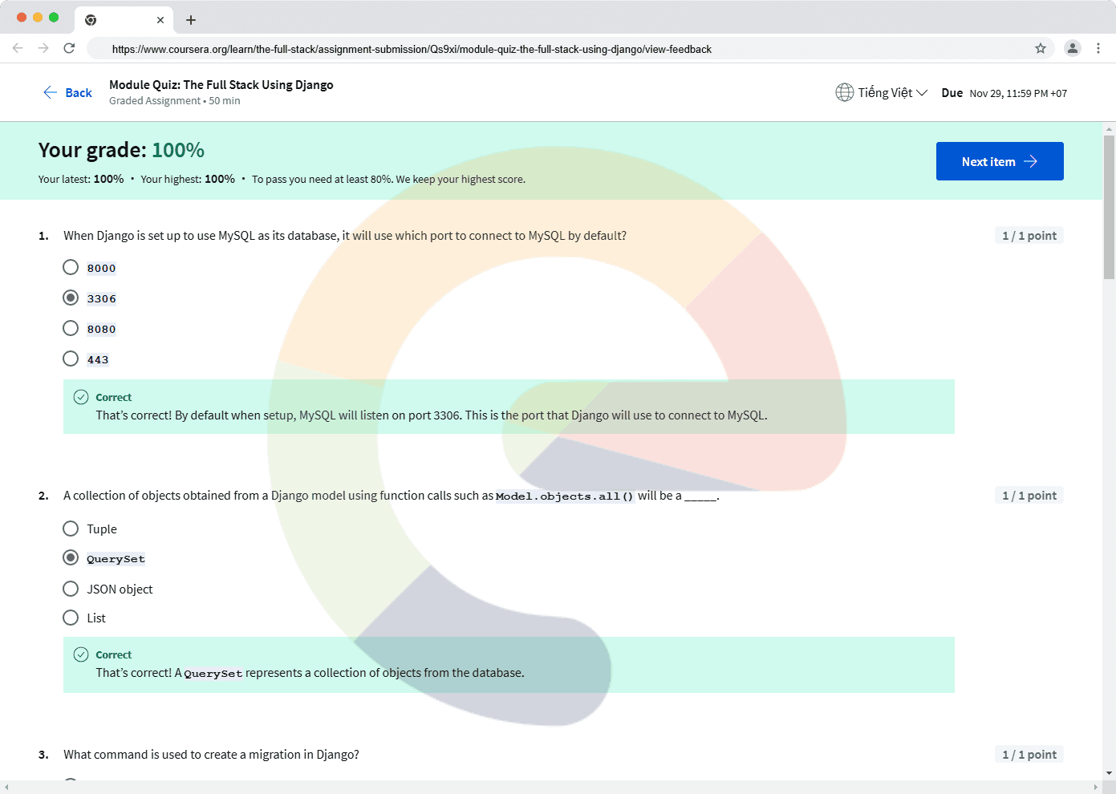Click the 'Graded Assignment • 50 min' subtitle
The height and width of the screenshot is (794, 1116).
point(175,101)
